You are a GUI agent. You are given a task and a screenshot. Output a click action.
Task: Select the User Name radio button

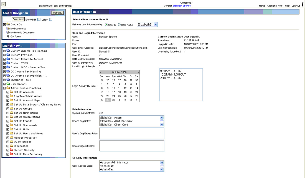119,25
